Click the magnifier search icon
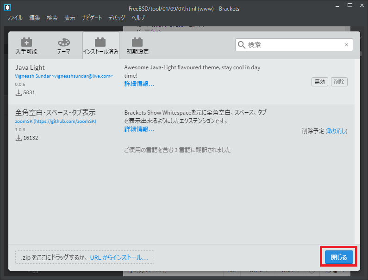This screenshot has width=368, height=280. 242,45
